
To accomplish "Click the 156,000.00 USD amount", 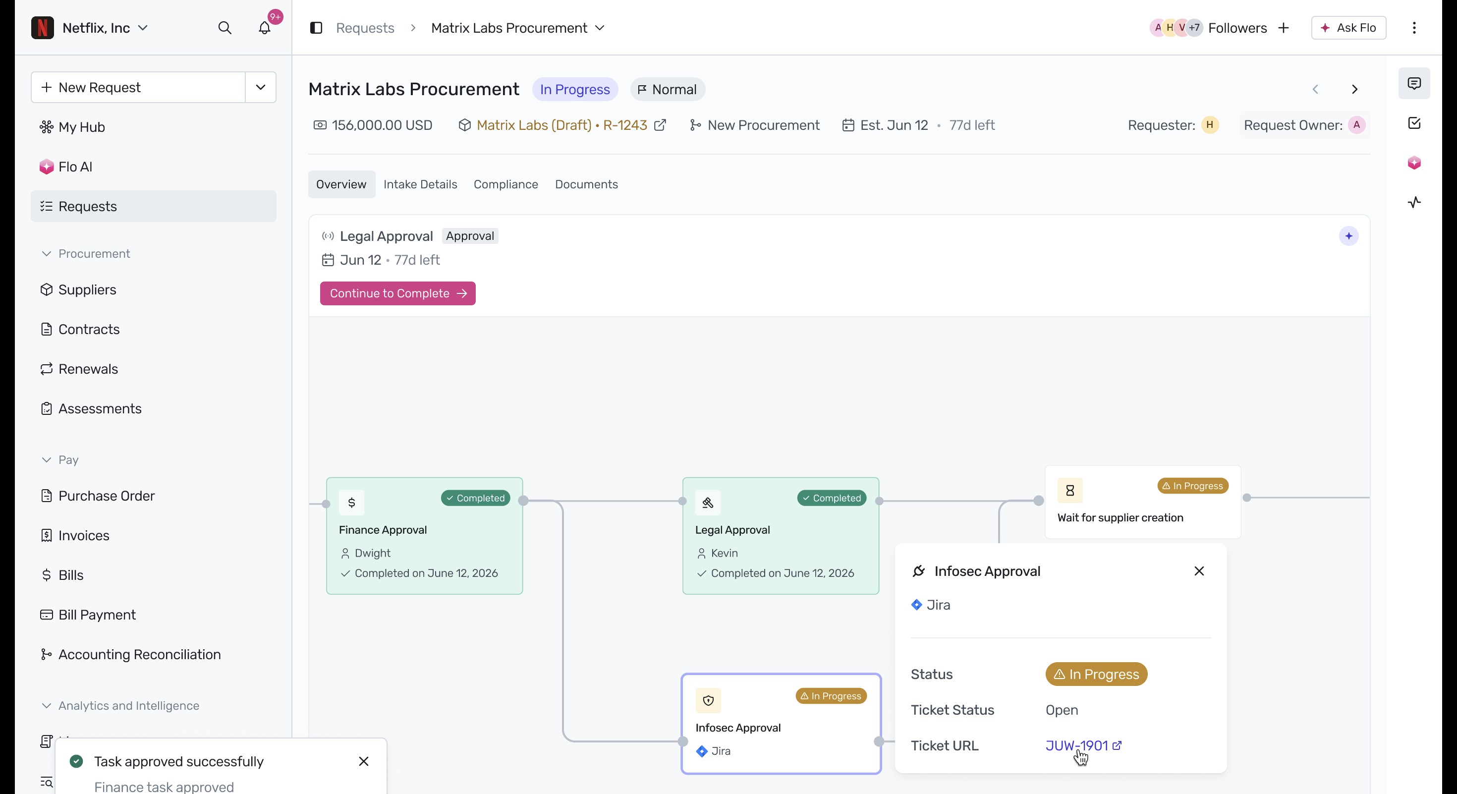I will pyautogui.click(x=382, y=125).
